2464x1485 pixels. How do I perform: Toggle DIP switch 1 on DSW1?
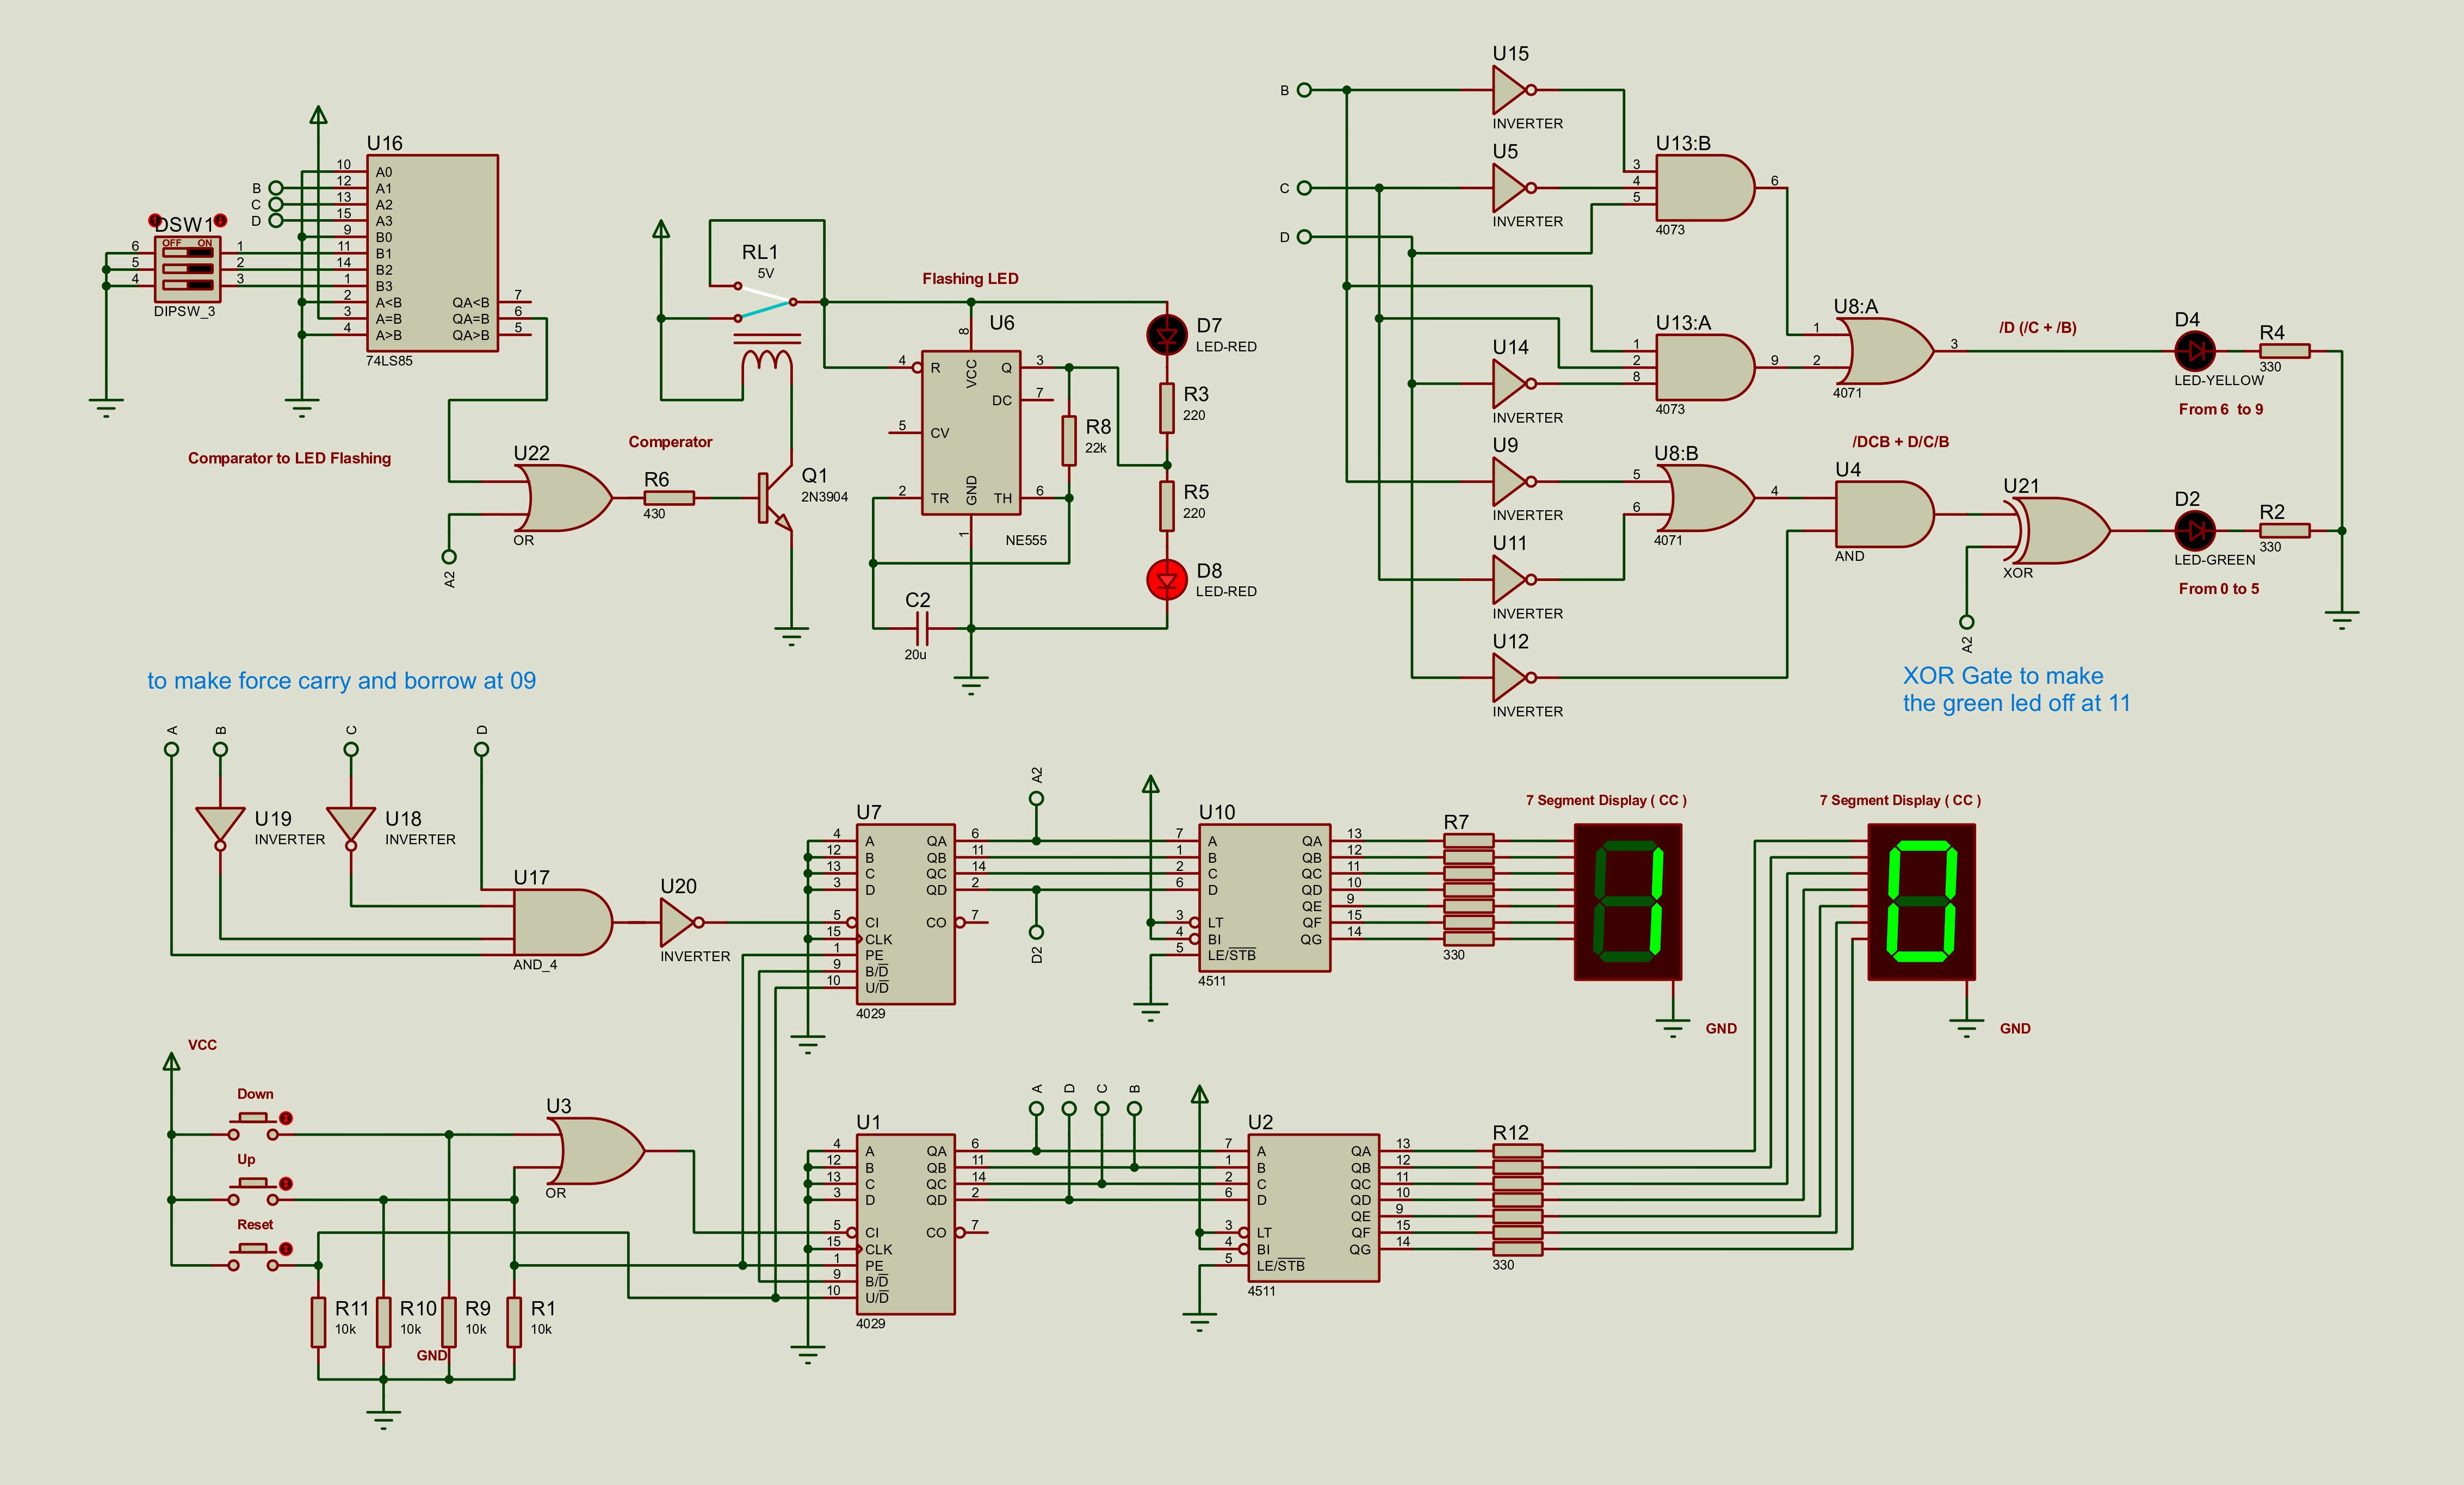coord(188,252)
